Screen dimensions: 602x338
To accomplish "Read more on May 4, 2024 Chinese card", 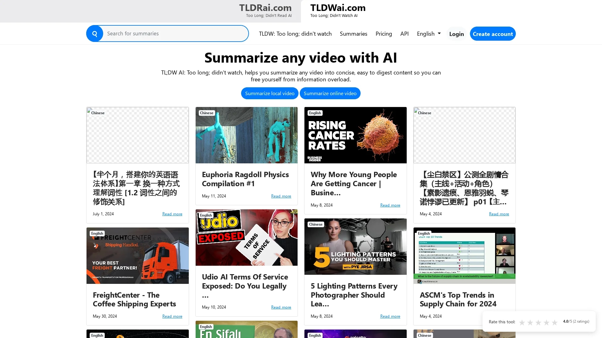I will 499,214.
